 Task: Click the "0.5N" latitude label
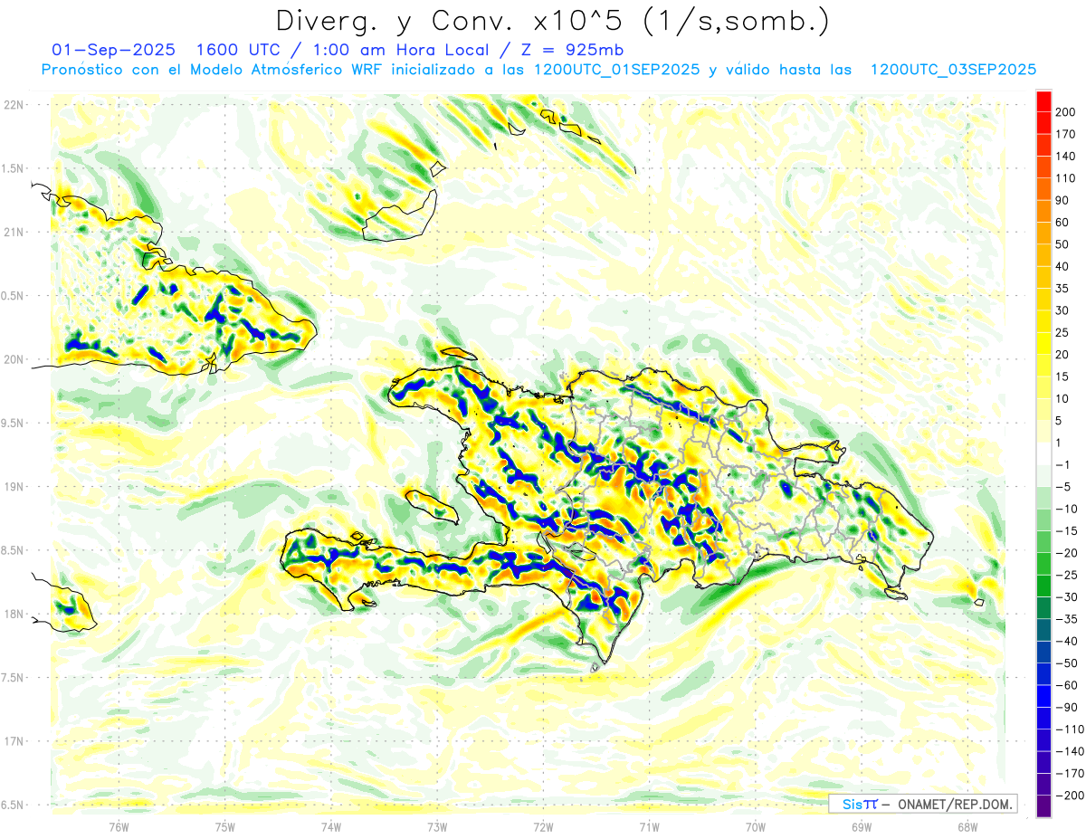13,296
